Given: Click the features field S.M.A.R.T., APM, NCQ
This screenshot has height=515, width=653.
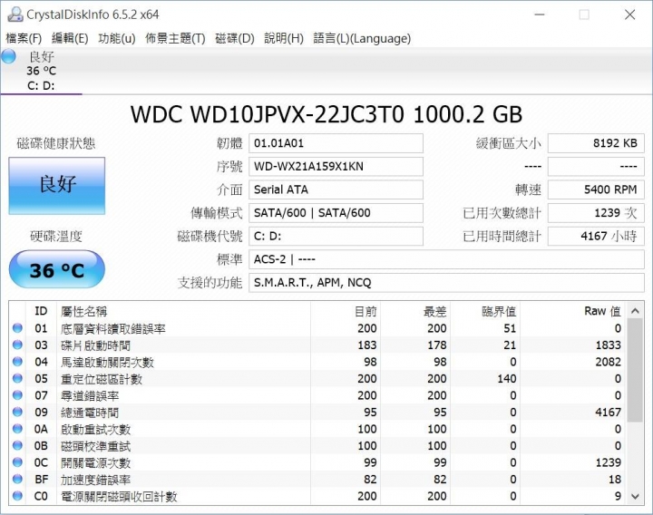Looking at the screenshot, I should 446,283.
